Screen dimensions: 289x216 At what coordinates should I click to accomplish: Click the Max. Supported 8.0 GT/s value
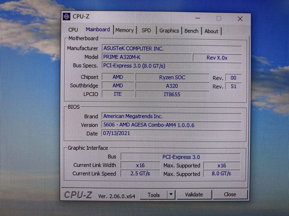tap(222, 174)
